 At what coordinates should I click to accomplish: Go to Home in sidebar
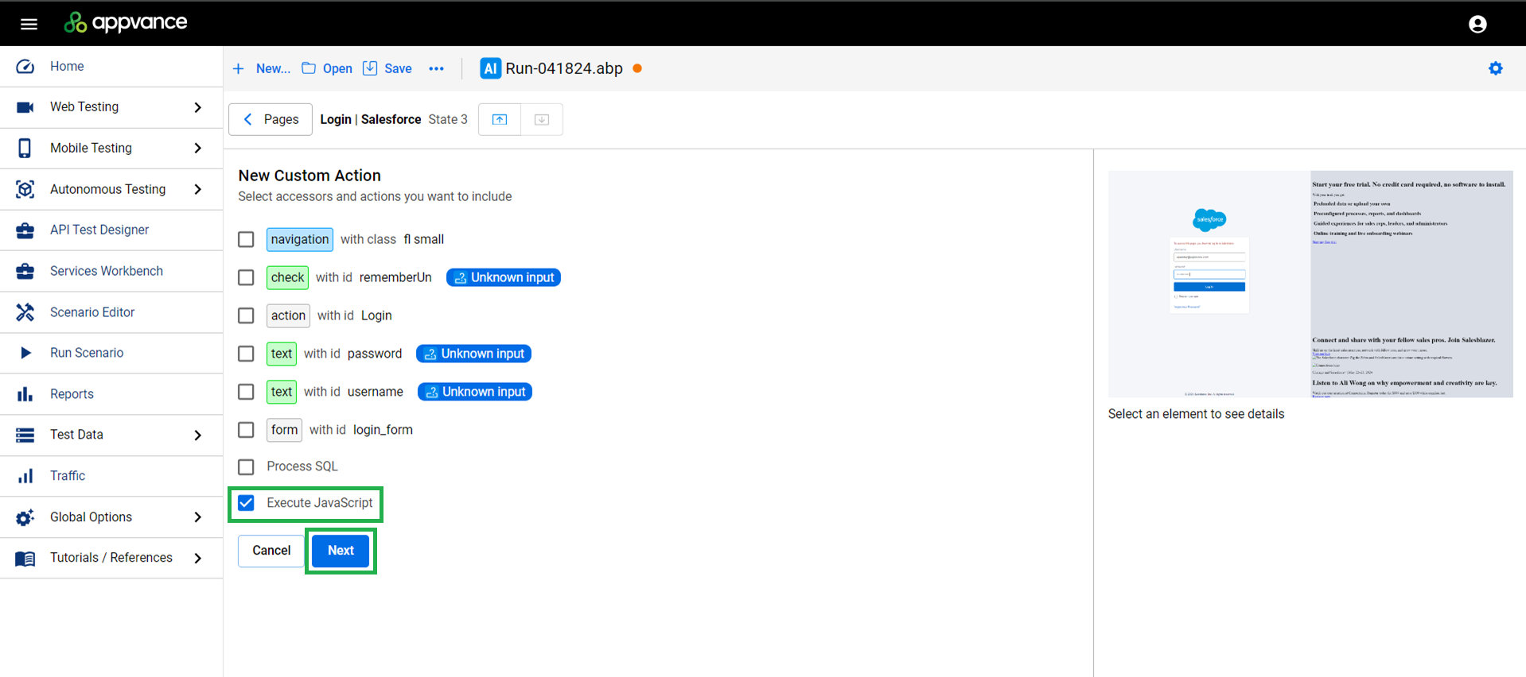click(111, 66)
